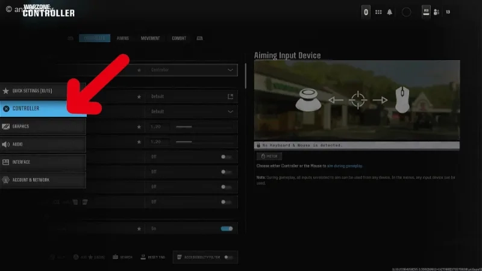Click the lower 1.20 value field

click(158, 142)
